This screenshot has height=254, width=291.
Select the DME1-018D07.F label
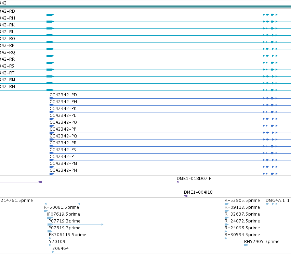point(194,179)
